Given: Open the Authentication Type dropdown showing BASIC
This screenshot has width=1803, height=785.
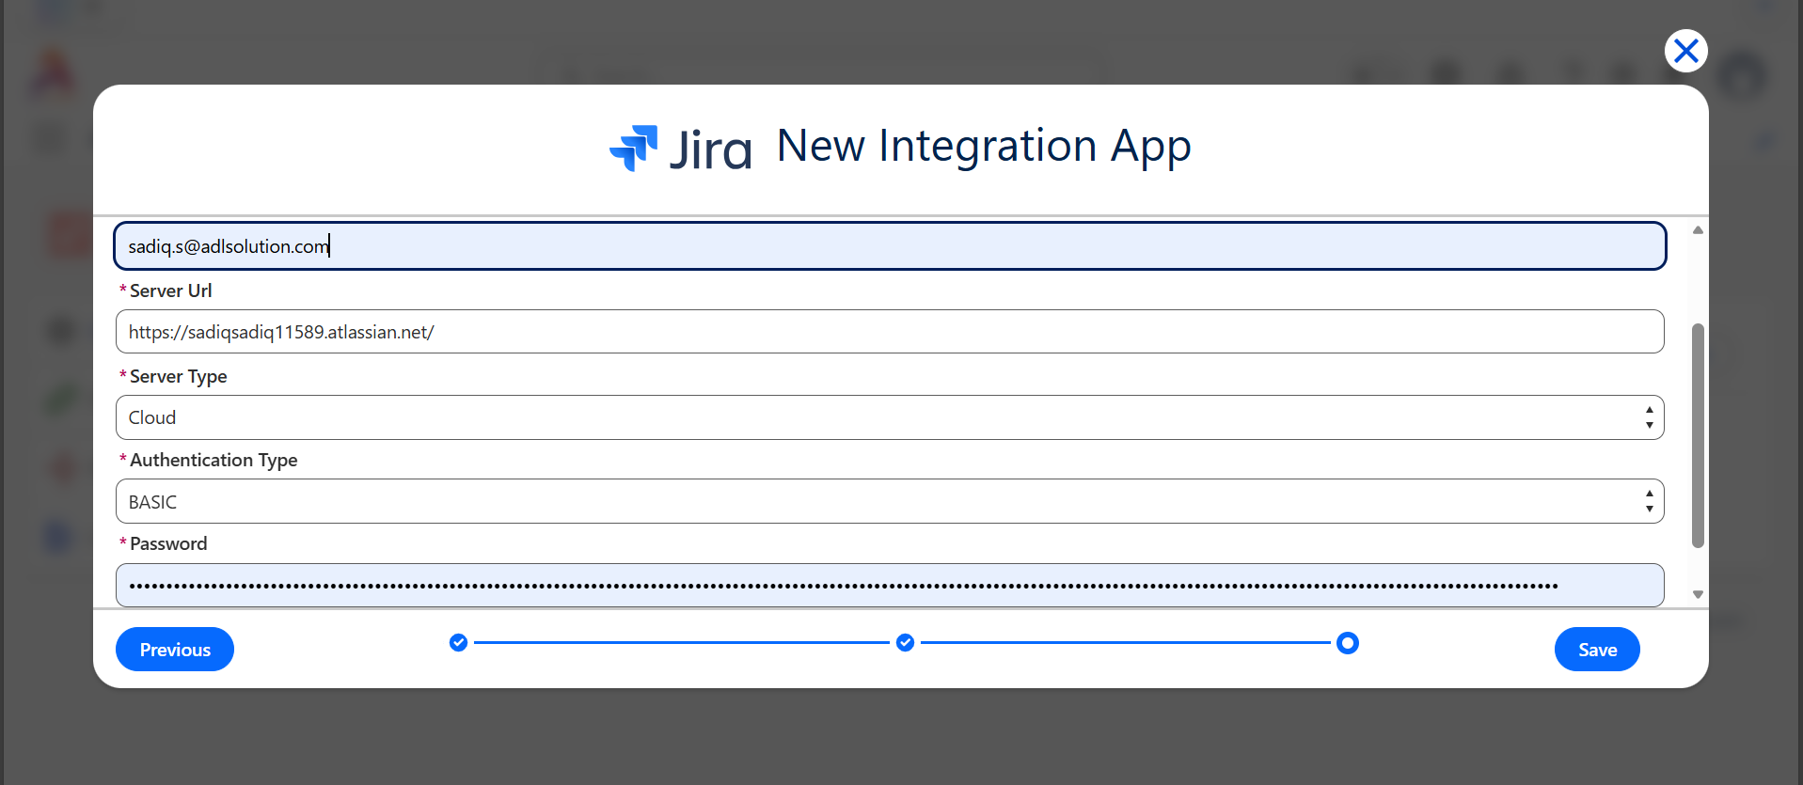Looking at the screenshot, I should coord(890,501).
